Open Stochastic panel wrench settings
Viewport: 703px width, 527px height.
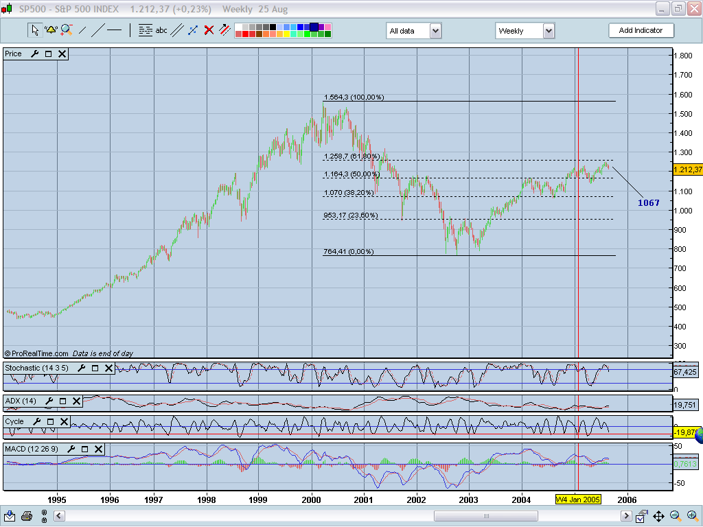(x=81, y=368)
